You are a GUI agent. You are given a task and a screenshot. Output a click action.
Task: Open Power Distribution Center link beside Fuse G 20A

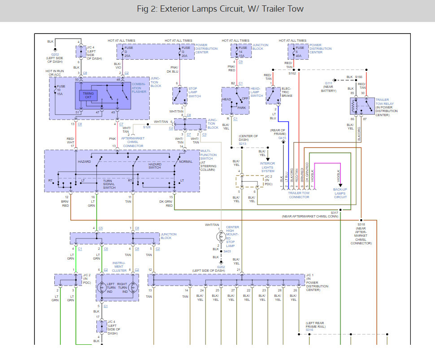pos(206,48)
